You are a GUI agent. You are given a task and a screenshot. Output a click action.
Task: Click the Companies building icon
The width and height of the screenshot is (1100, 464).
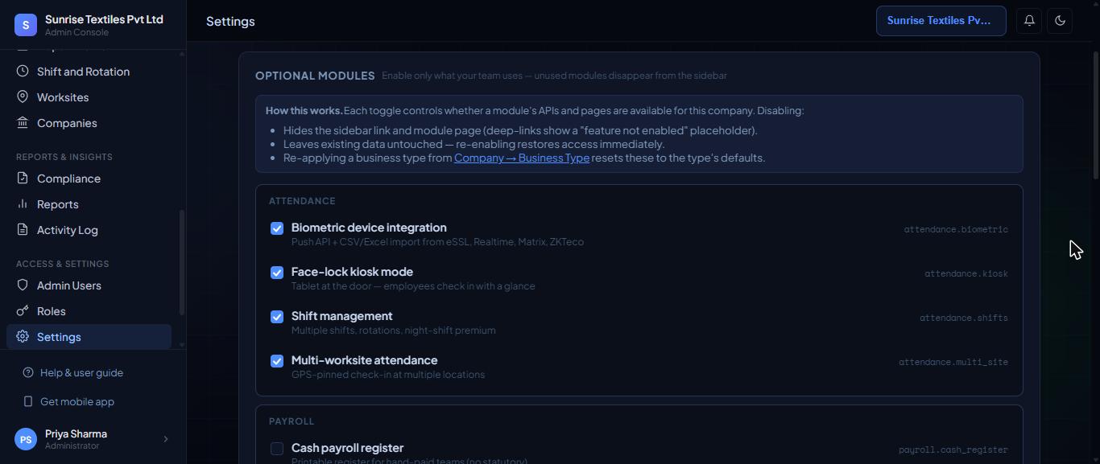(23, 123)
